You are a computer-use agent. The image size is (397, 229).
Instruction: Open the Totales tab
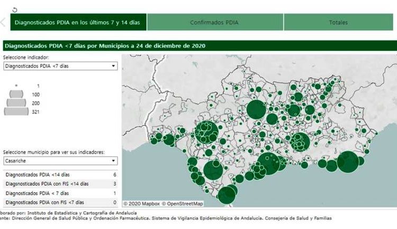pyautogui.click(x=338, y=23)
